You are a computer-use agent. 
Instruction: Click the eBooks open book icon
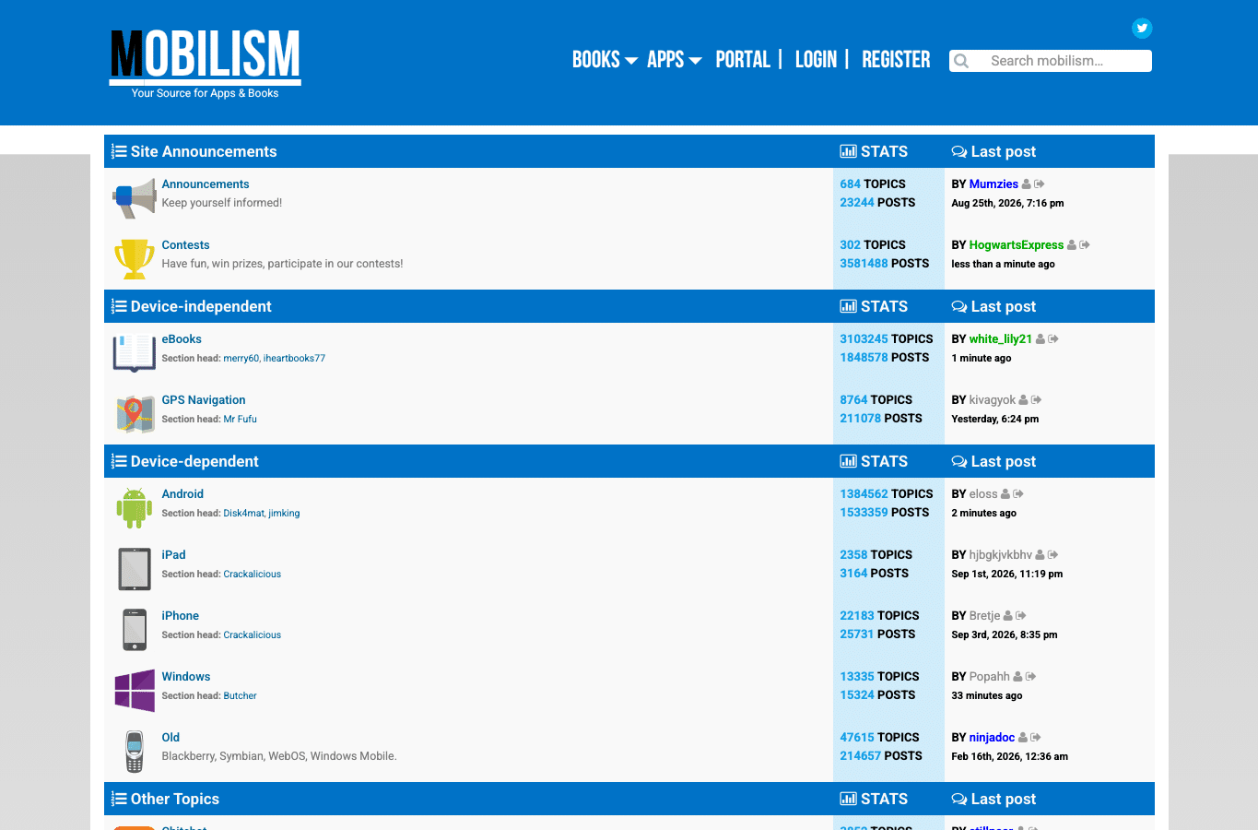point(135,352)
